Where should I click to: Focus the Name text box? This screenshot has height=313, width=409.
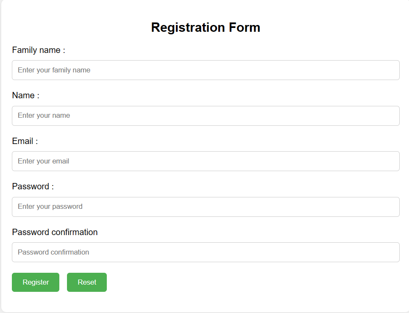click(206, 116)
